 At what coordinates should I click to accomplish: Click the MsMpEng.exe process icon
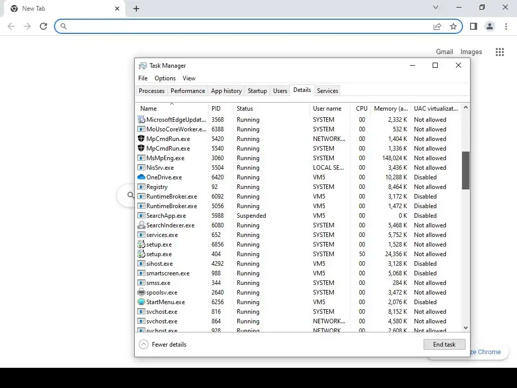[x=141, y=158]
